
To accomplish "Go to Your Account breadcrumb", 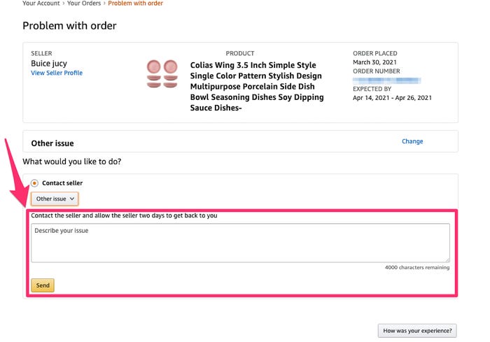I will (41, 3).
